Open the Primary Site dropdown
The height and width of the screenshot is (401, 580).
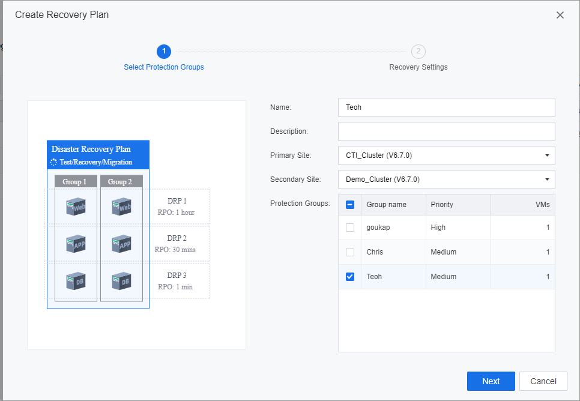446,155
